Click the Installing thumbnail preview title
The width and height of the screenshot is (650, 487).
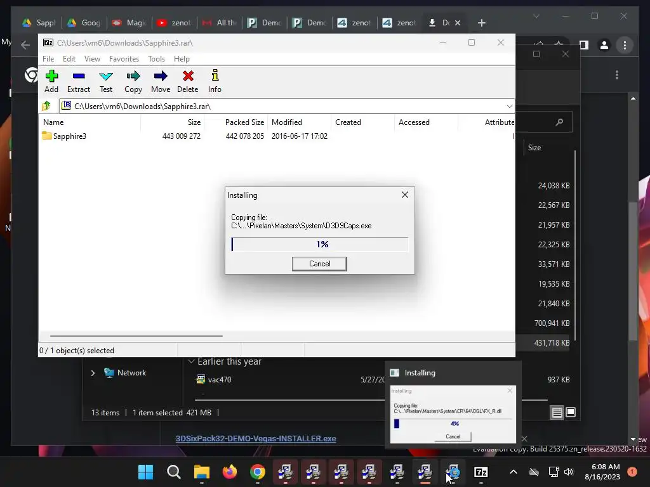(x=420, y=373)
